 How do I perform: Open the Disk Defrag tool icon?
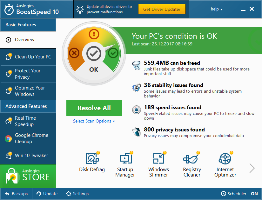(92, 158)
